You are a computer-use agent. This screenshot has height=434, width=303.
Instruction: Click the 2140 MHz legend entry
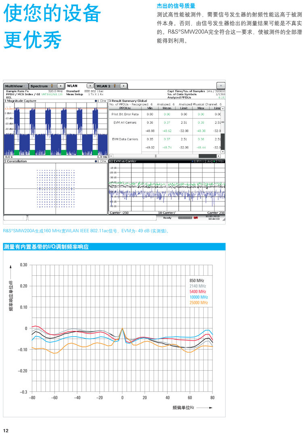pos(198,286)
